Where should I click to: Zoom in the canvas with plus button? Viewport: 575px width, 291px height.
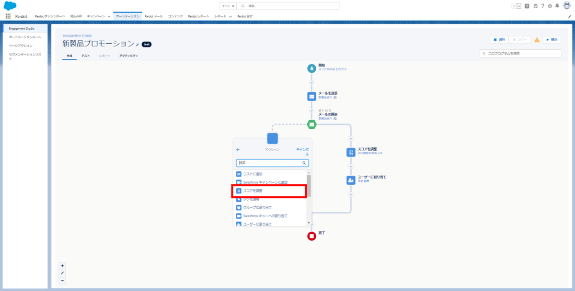62,266
